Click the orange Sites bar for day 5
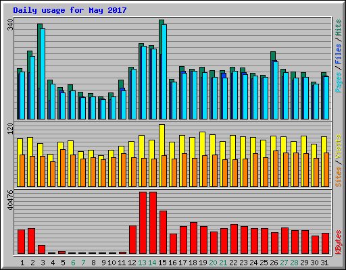 click(63, 168)
